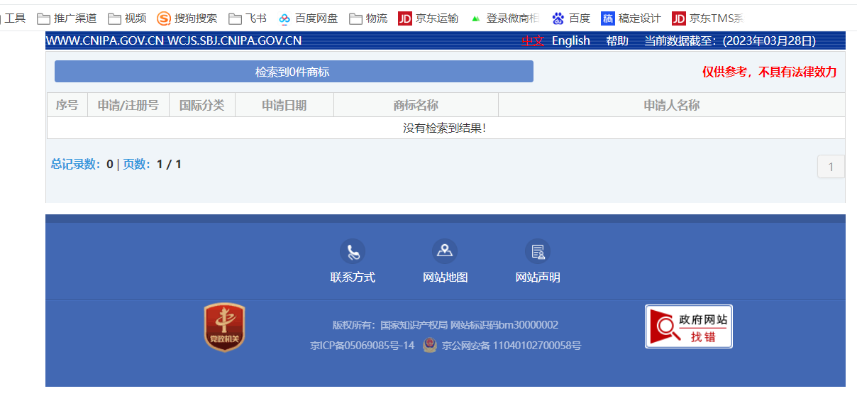Open the 百度 paw bookmark
Screen dimensions: 857x396
pos(571,18)
